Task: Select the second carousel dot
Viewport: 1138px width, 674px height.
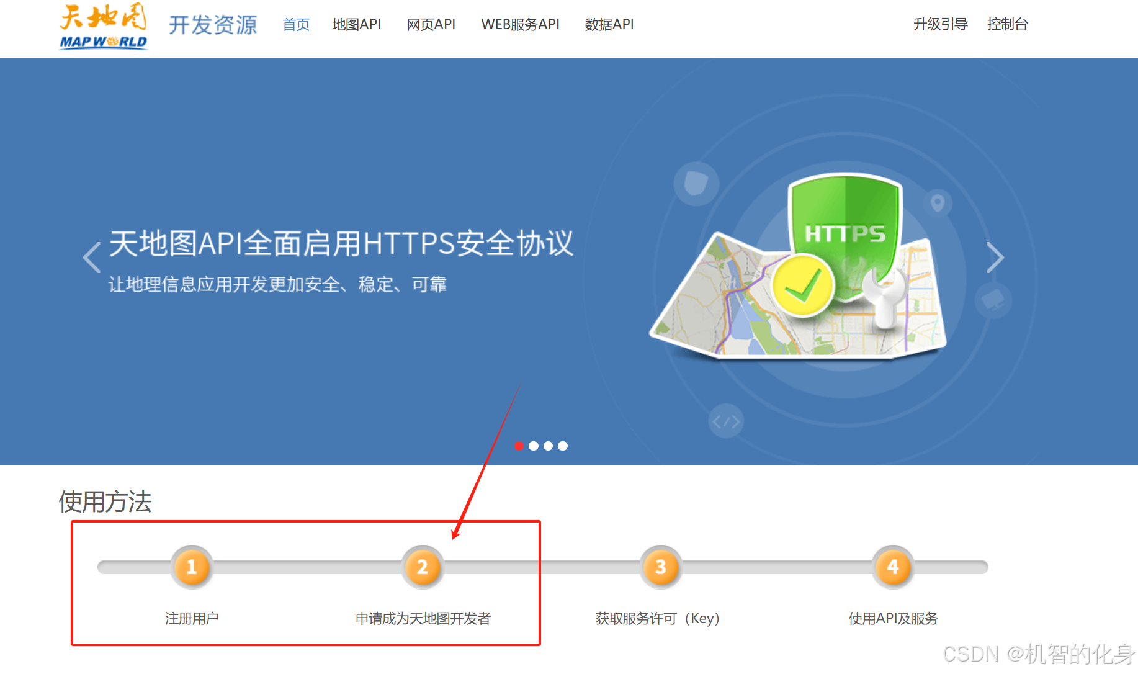Action: 534,446
